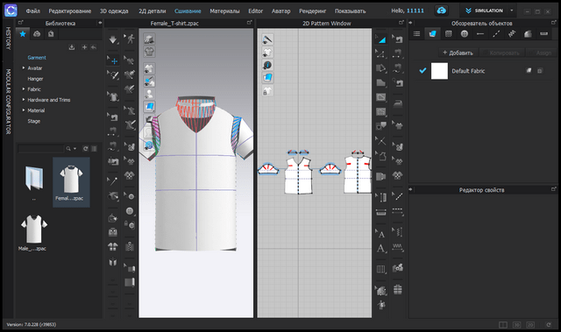The width and height of the screenshot is (561, 332).
Task: Expand the Hardware and Trims folder
Action: [x=24, y=100]
